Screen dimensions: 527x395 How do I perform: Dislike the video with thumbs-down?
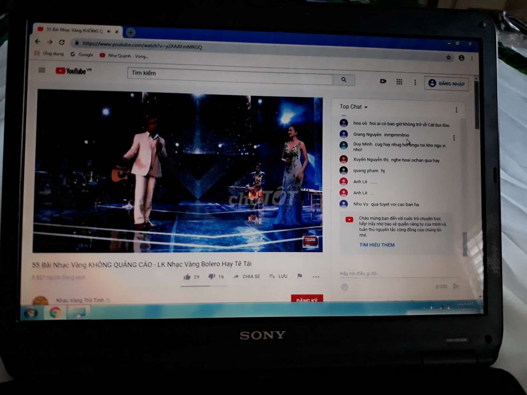click(211, 276)
